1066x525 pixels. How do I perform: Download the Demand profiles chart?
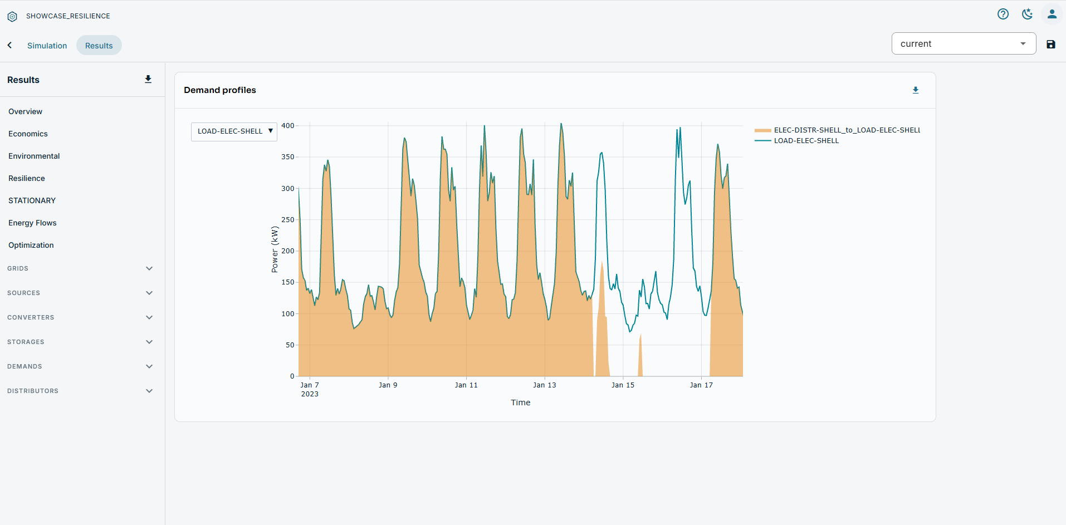point(916,90)
